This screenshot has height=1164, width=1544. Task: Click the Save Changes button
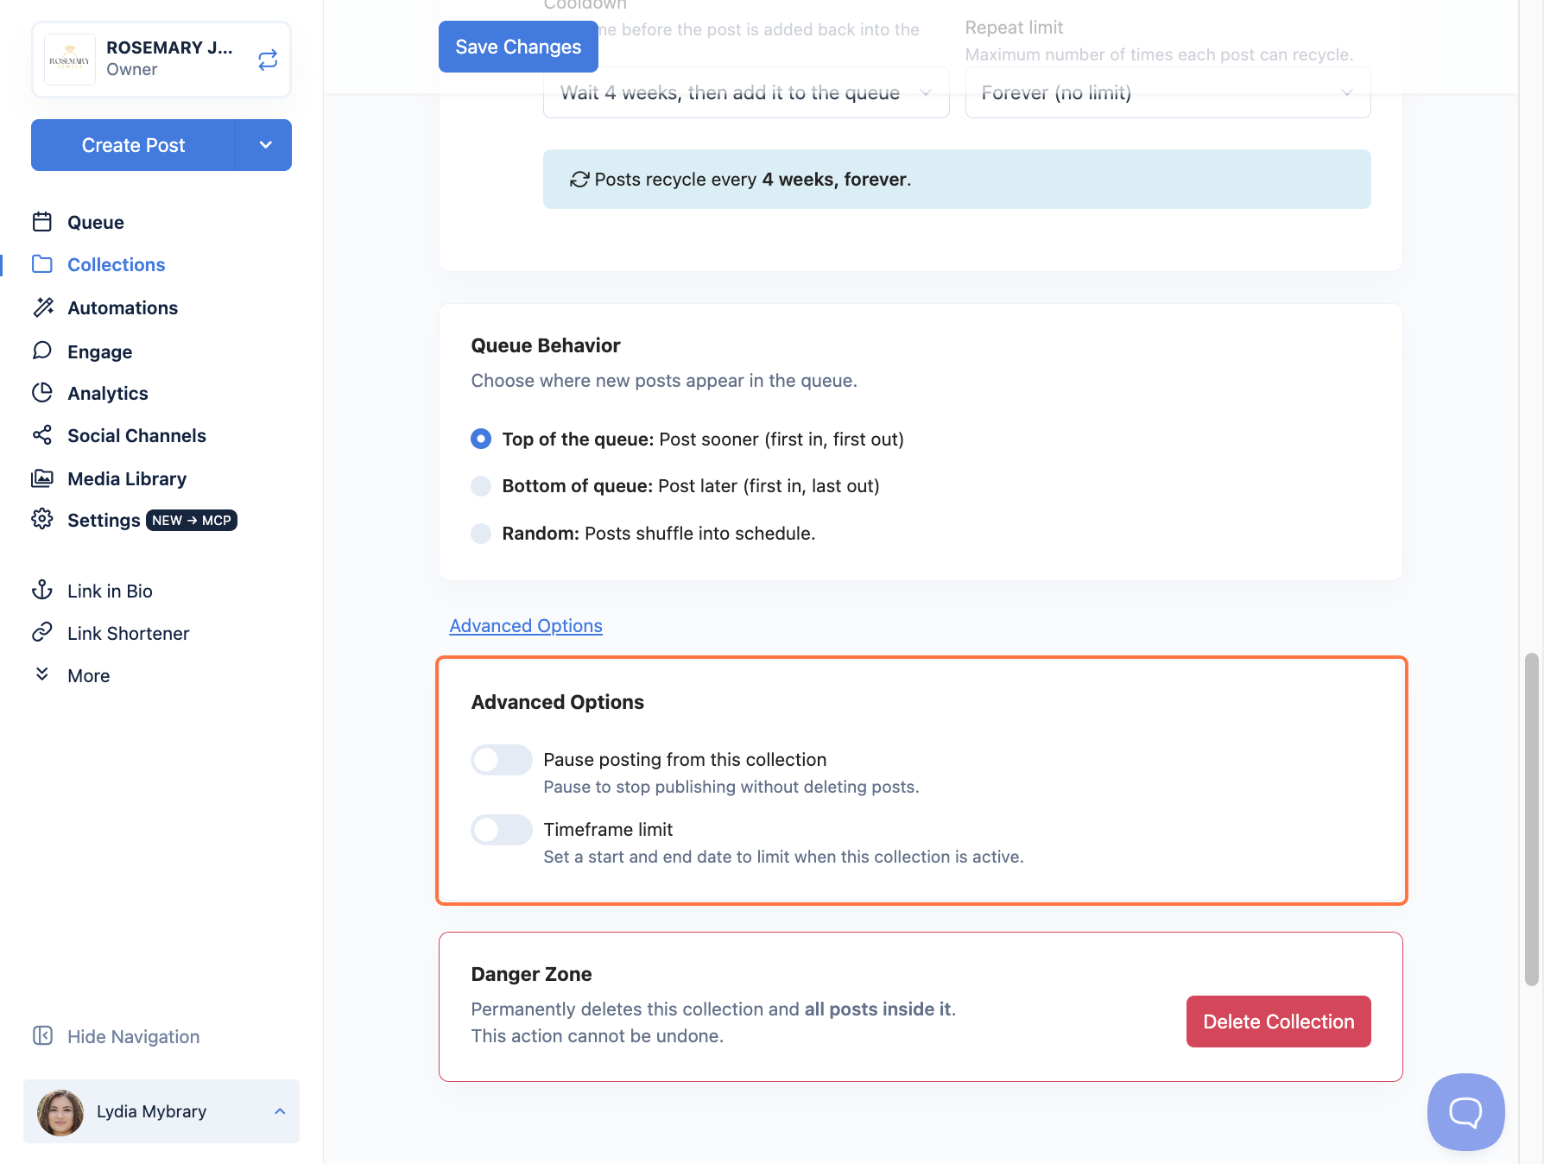coord(518,47)
